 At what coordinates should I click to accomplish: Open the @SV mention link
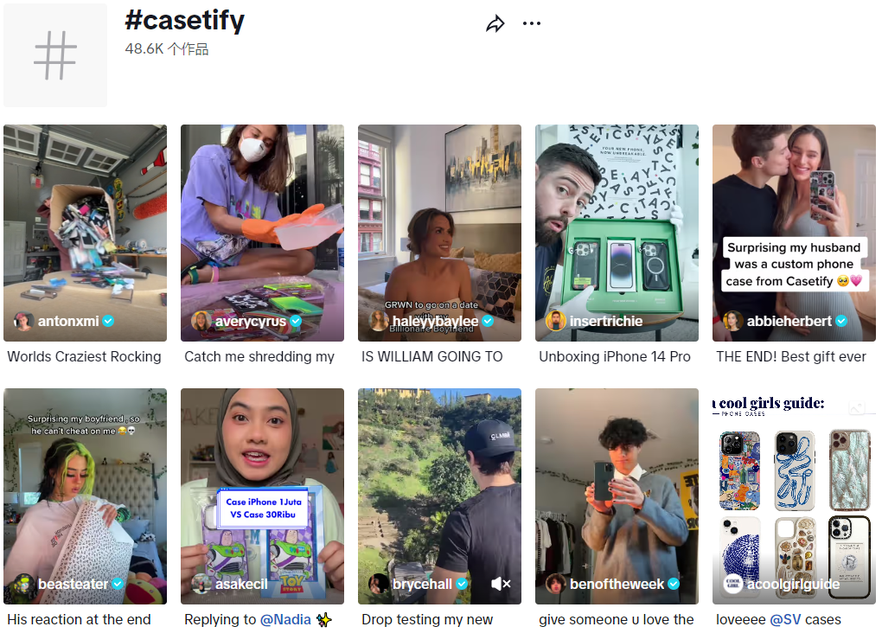(785, 619)
